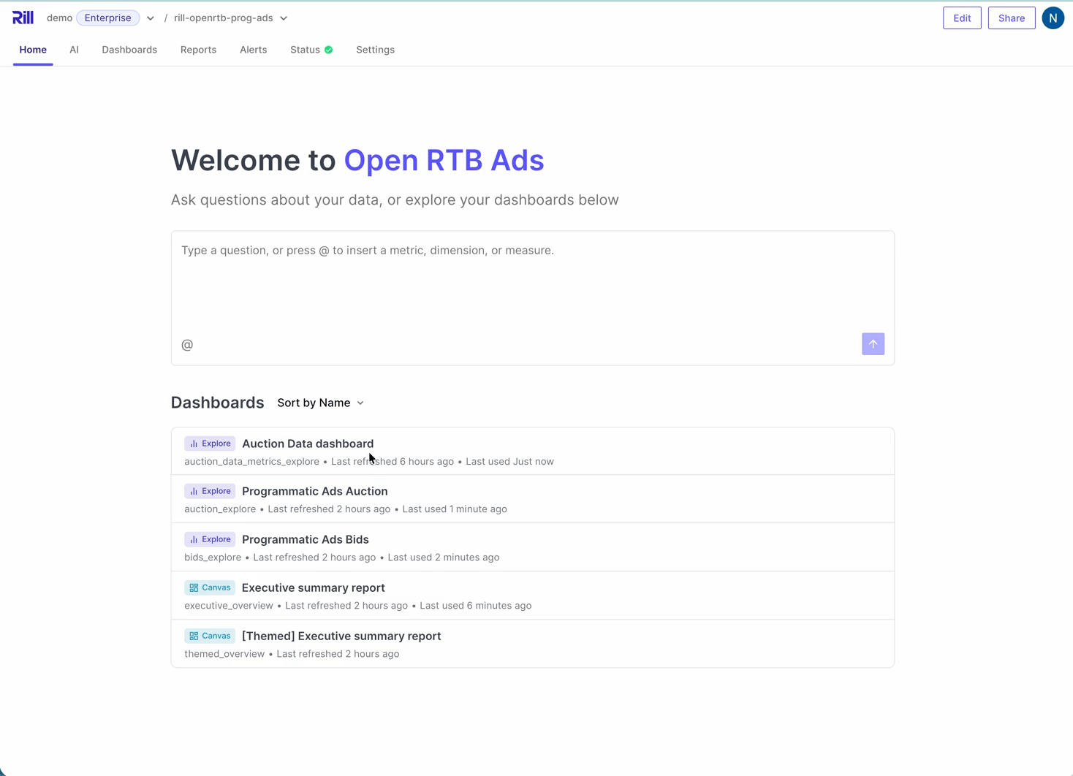The width and height of the screenshot is (1073, 776).
Task: Open Programmatic Ads Auction dashboard
Action: tap(533, 499)
